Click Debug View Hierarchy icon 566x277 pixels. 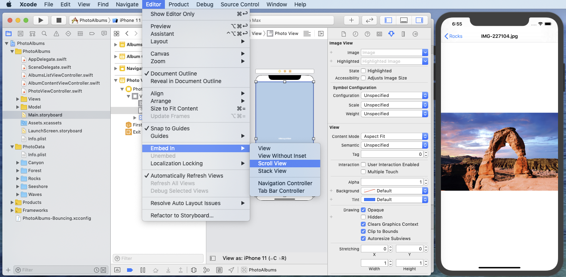coord(194,270)
